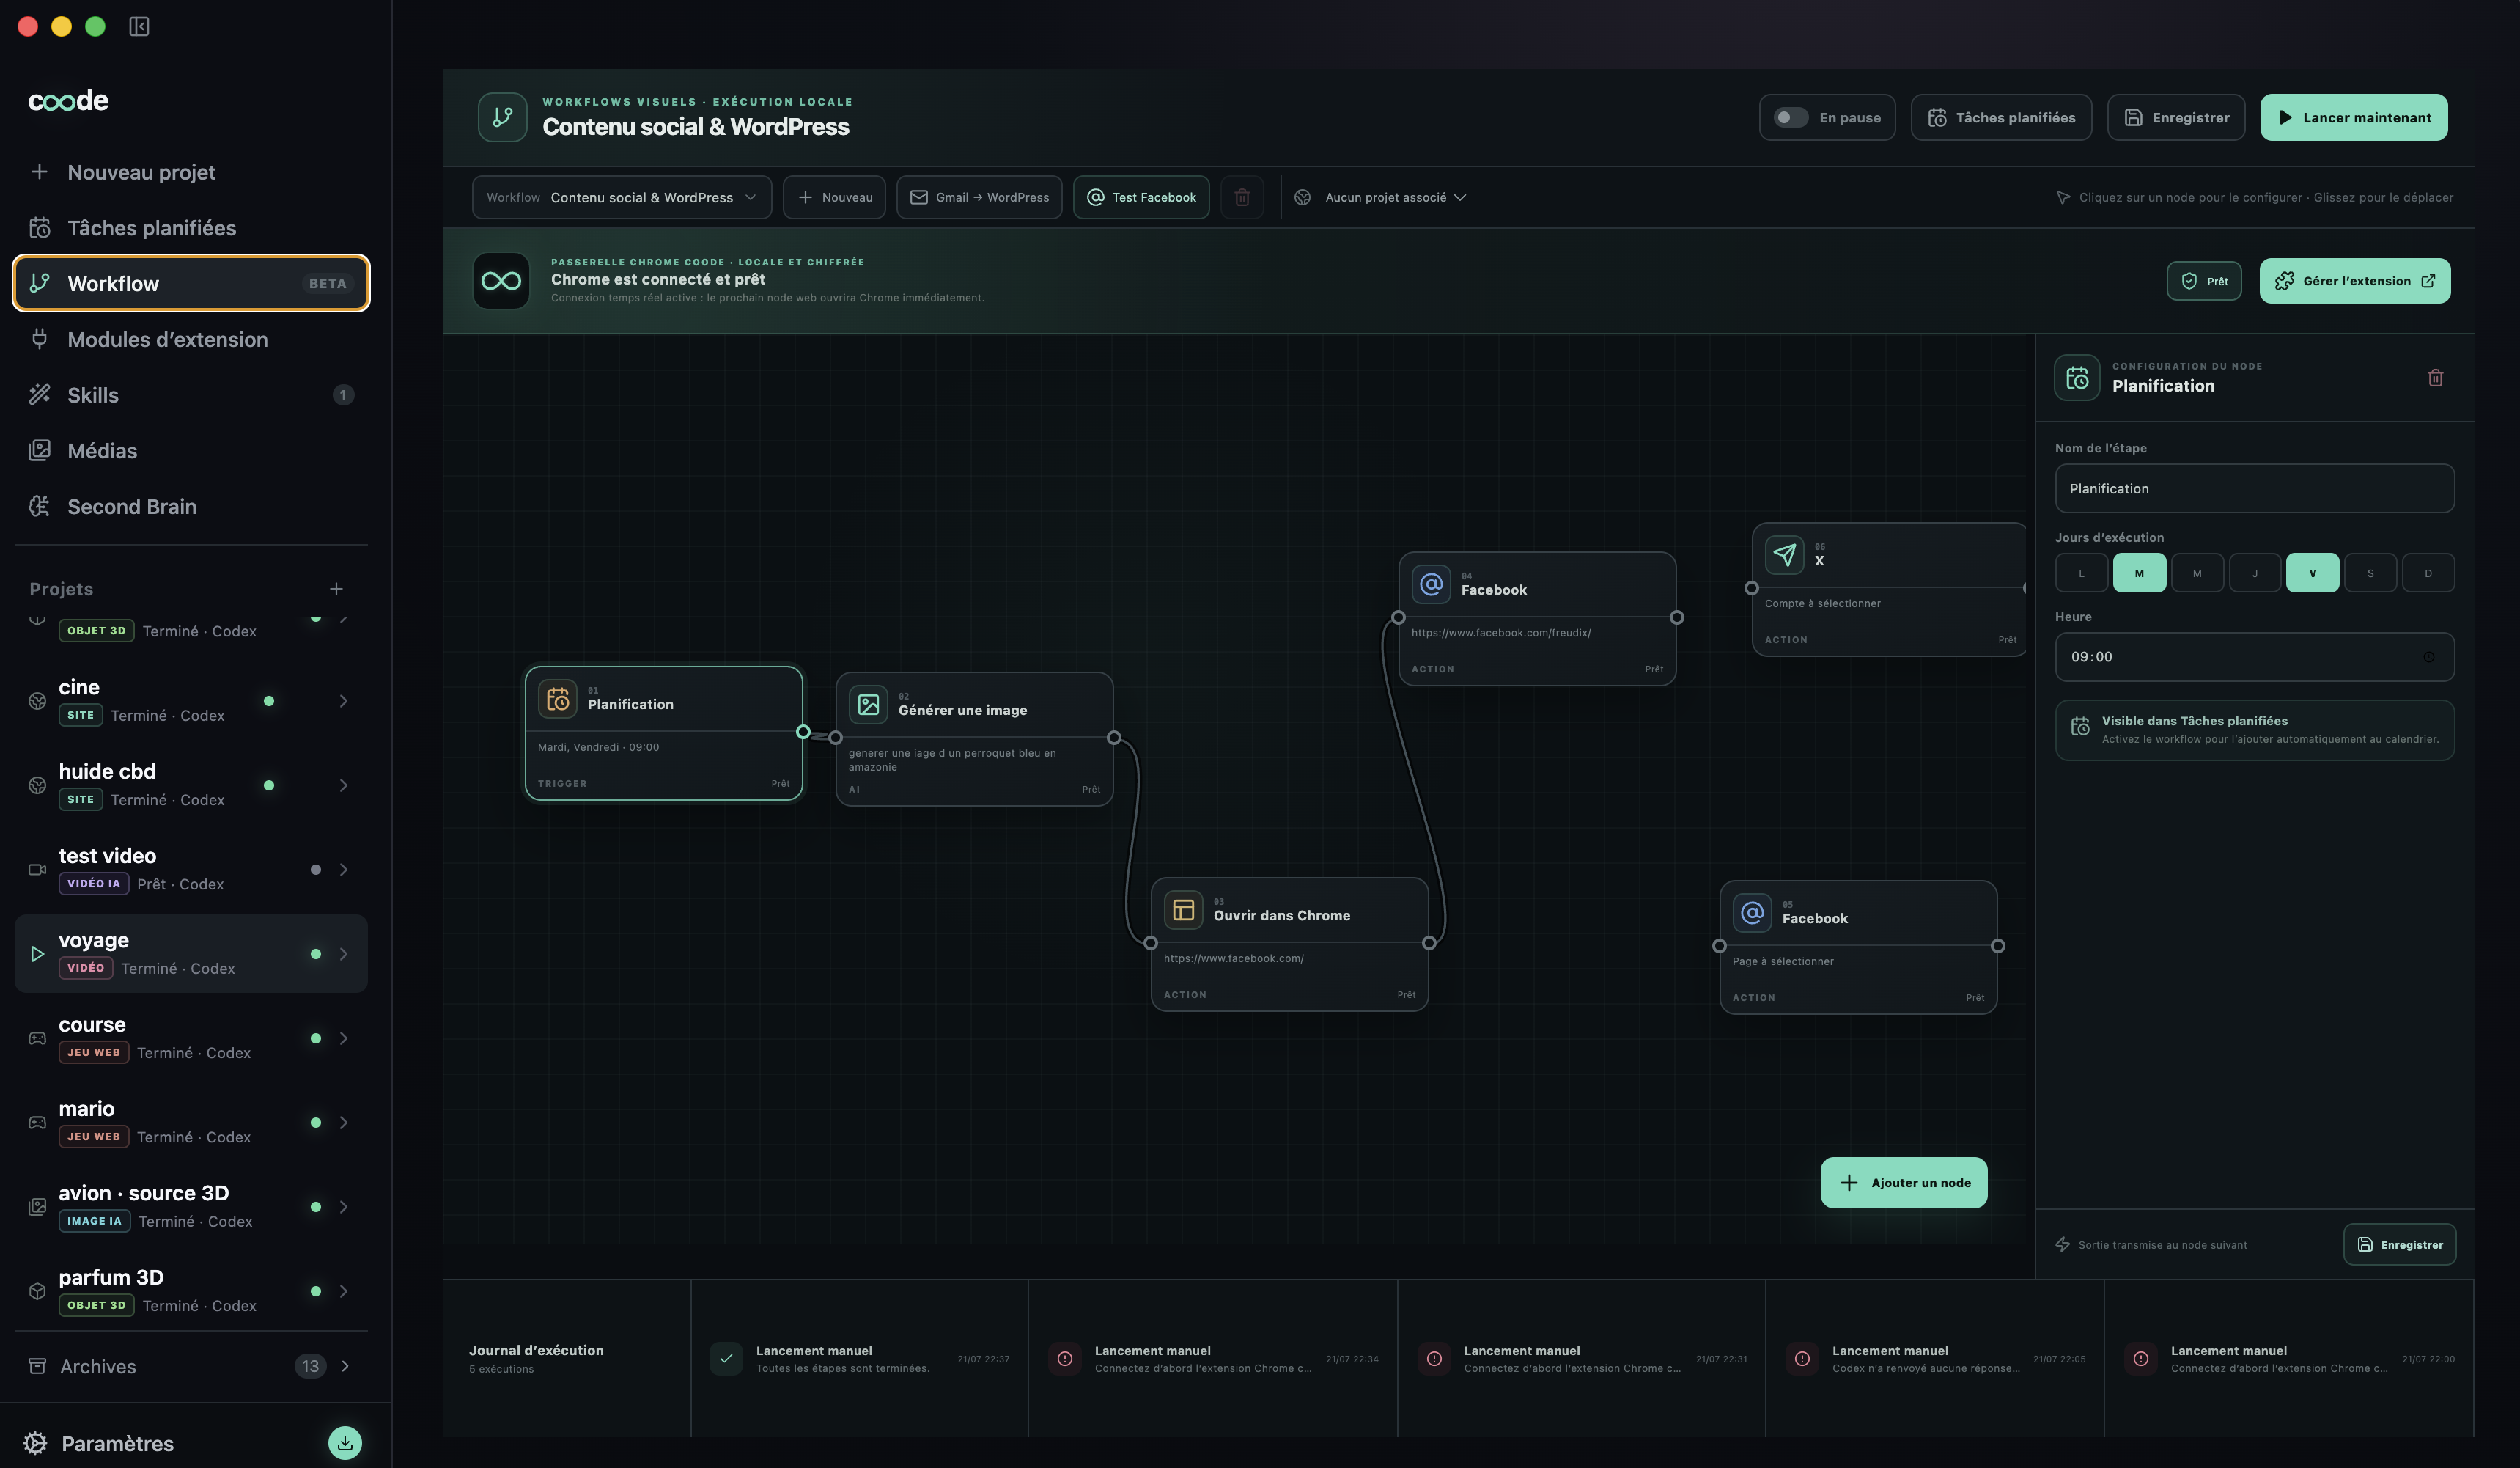
Task: Toggle day V (Vendredi)
Action: [2312, 573]
